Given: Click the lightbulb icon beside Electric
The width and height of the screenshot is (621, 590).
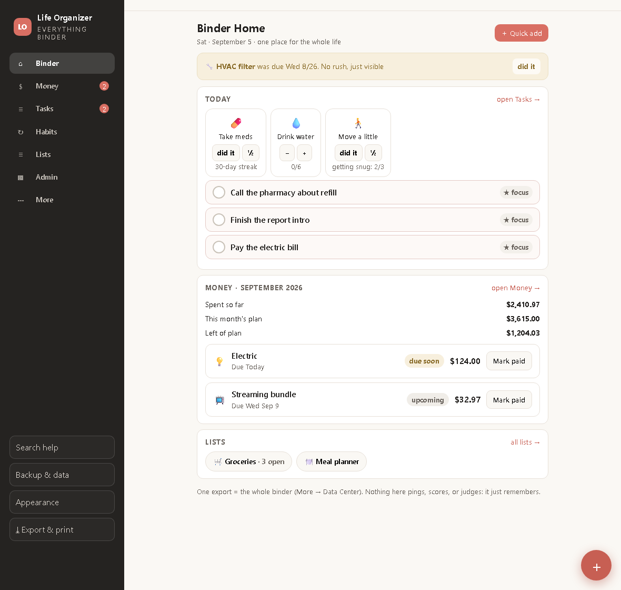Looking at the screenshot, I should pyautogui.click(x=219, y=361).
